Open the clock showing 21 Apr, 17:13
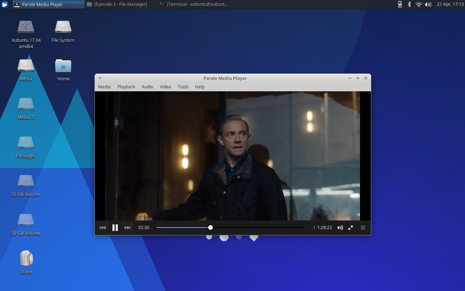The image size is (465, 291). point(450,4)
